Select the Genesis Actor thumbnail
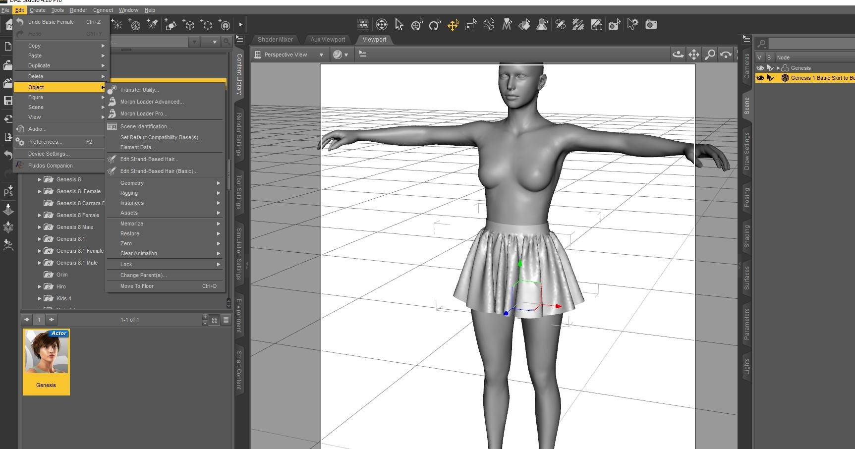Image resolution: width=855 pixels, height=449 pixels. [46, 361]
